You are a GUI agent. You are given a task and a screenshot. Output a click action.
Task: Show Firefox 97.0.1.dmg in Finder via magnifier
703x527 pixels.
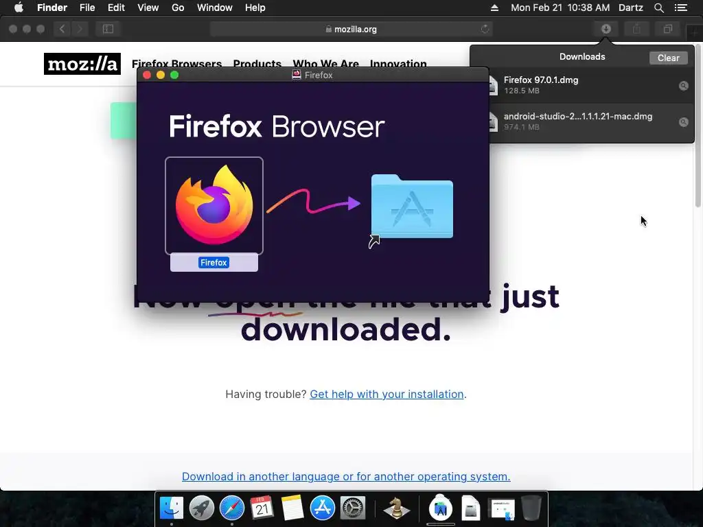point(683,86)
